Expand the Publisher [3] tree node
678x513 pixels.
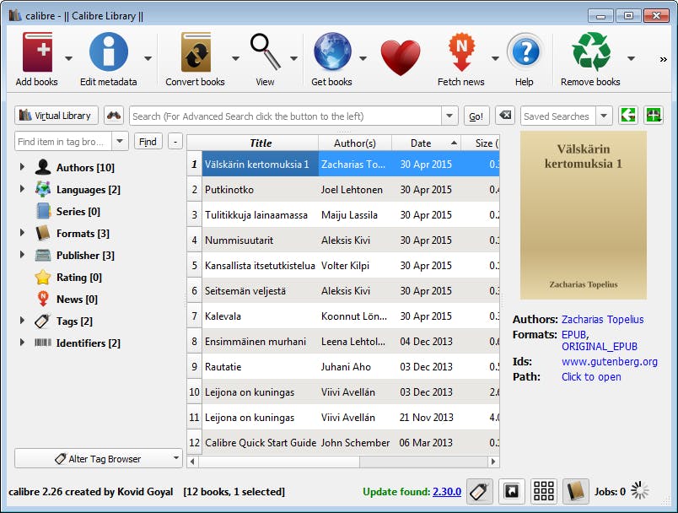(x=22, y=255)
